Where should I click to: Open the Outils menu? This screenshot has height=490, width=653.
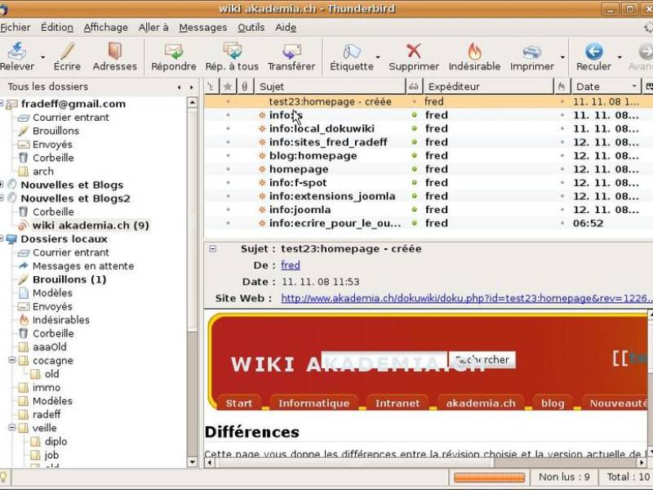(251, 28)
